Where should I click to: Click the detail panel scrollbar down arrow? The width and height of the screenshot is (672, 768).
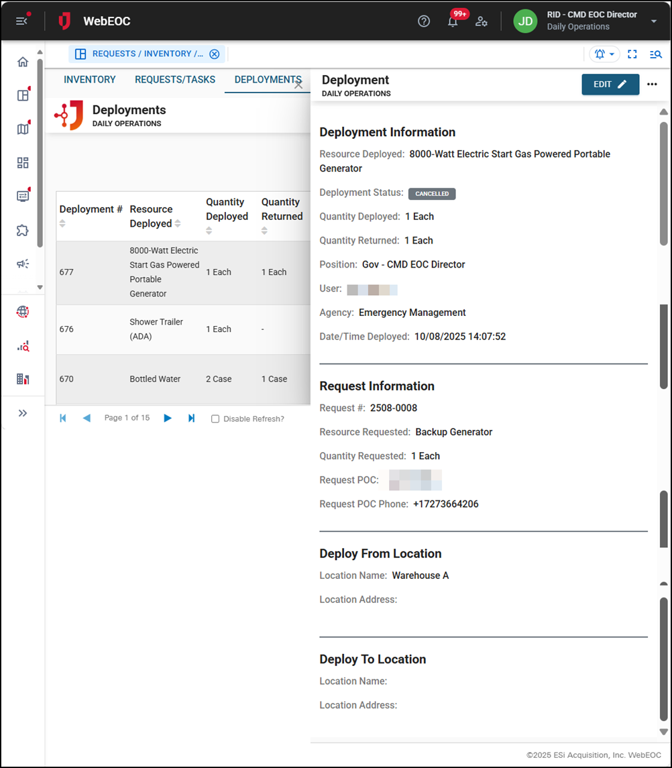point(664,732)
